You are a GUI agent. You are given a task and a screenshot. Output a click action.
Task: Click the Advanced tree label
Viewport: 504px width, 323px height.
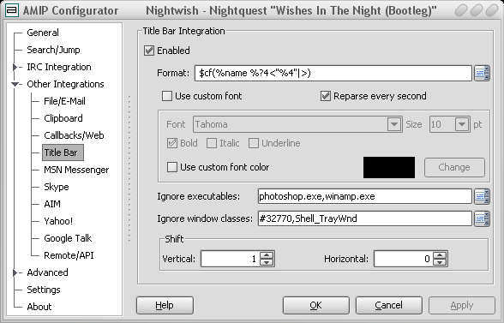click(48, 272)
